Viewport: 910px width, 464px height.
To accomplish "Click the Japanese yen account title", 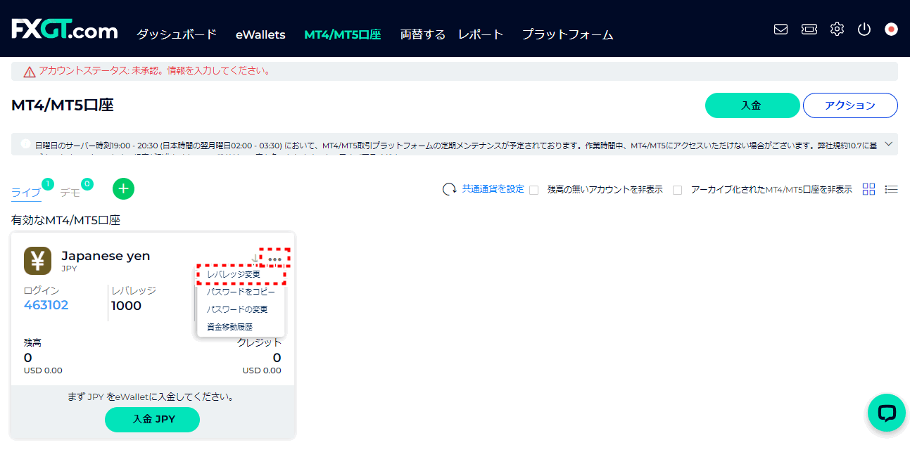I will coord(106,256).
